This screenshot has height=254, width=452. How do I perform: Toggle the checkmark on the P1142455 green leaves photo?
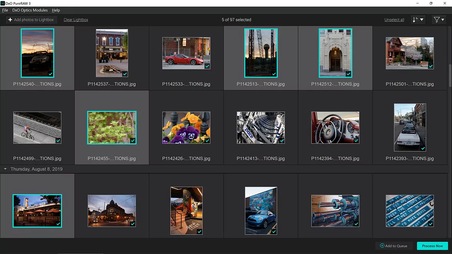coord(133,141)
